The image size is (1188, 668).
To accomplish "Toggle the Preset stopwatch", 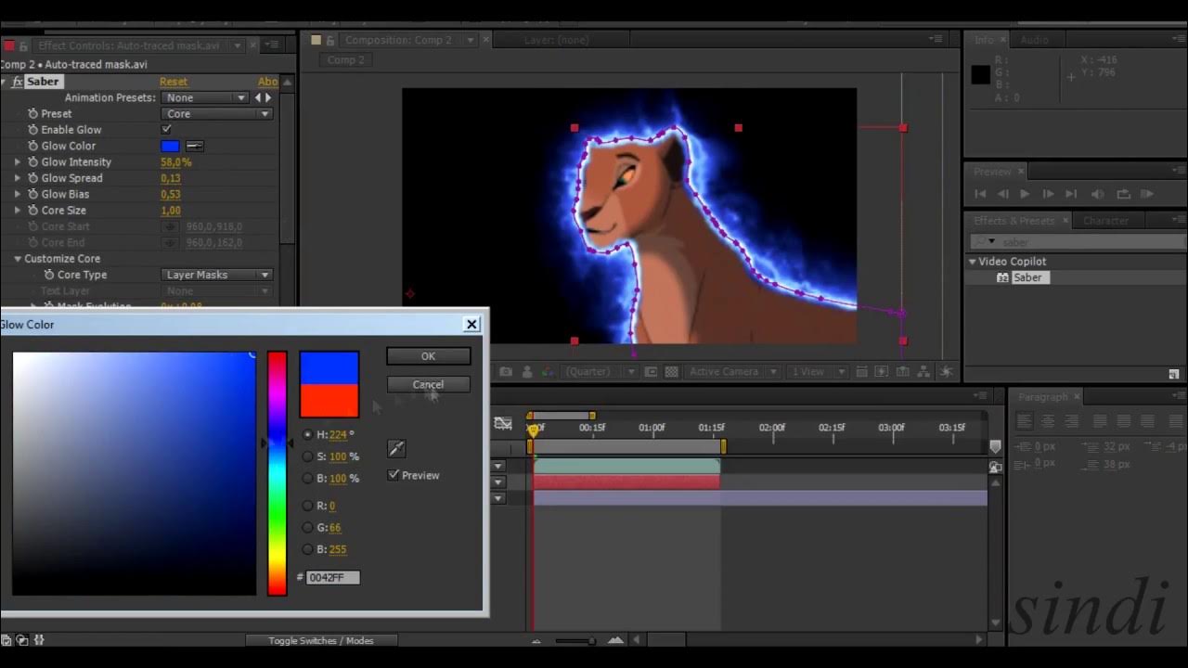I will 32,114.
